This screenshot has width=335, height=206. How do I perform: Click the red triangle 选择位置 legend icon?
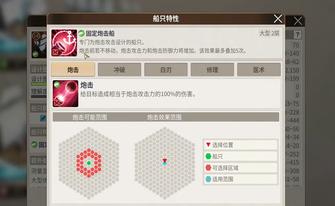point(208,145)
